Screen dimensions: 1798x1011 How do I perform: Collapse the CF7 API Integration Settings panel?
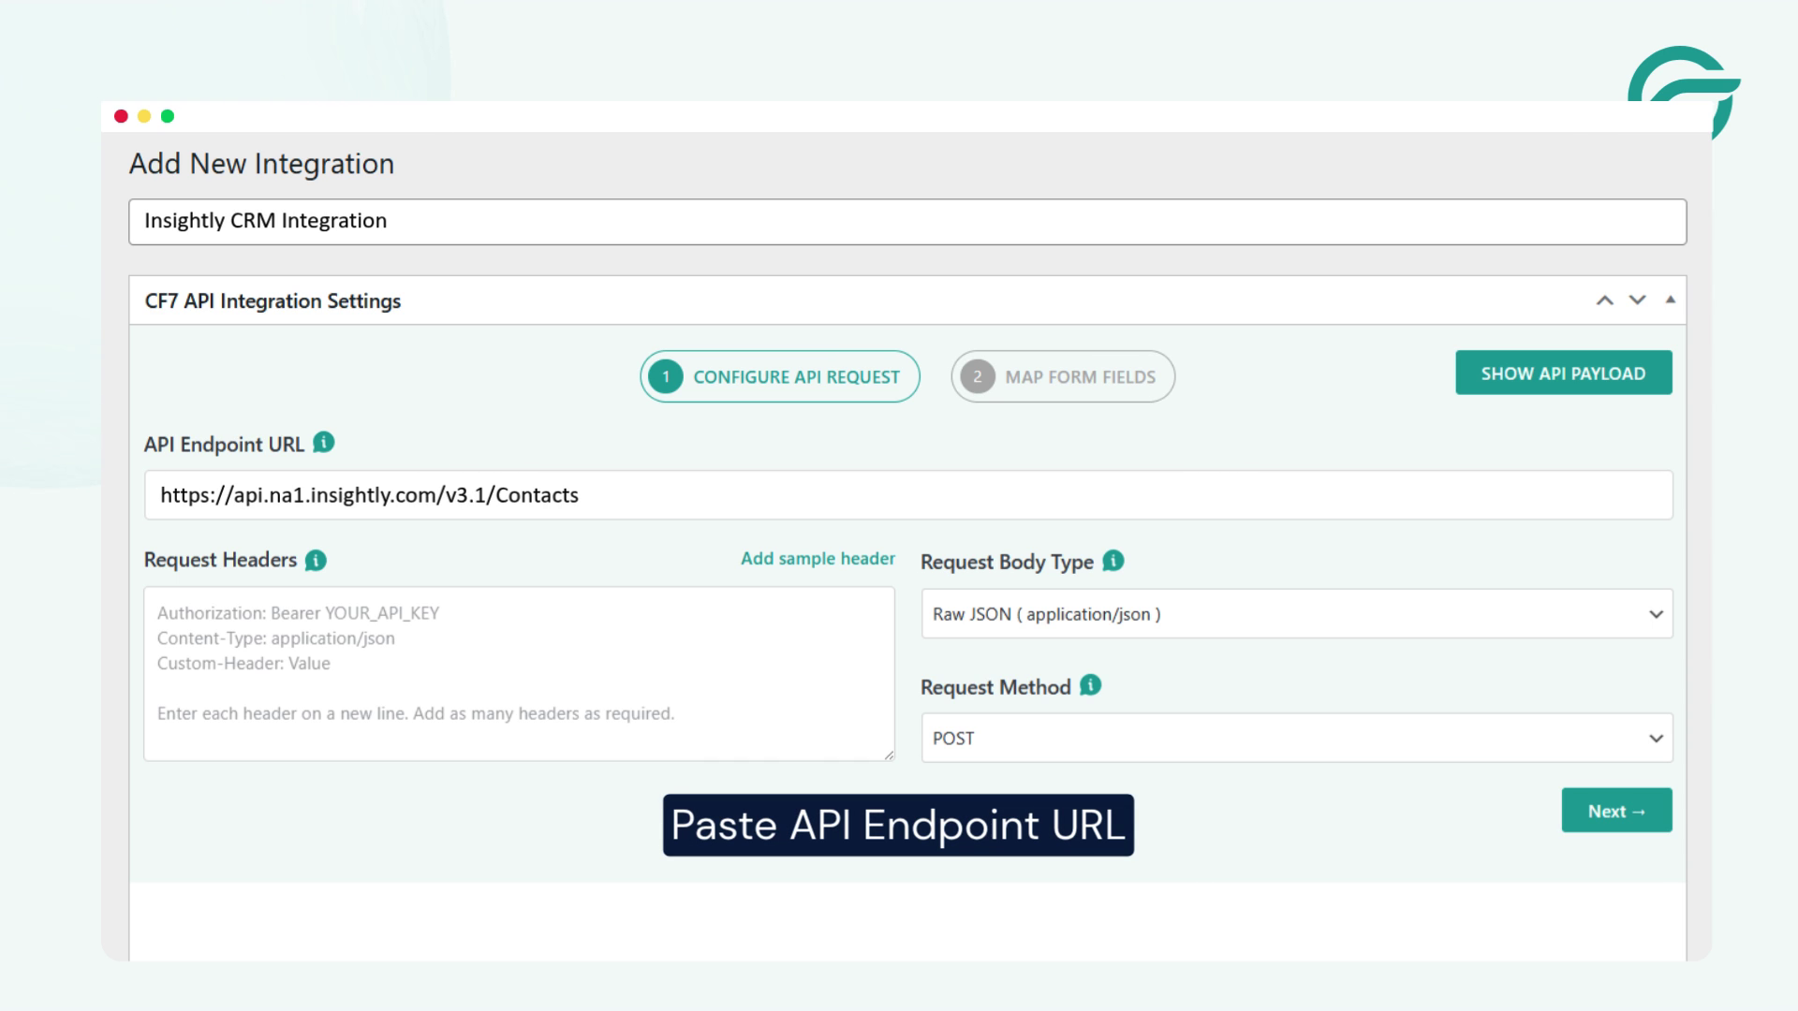(x=1670, y=300)
